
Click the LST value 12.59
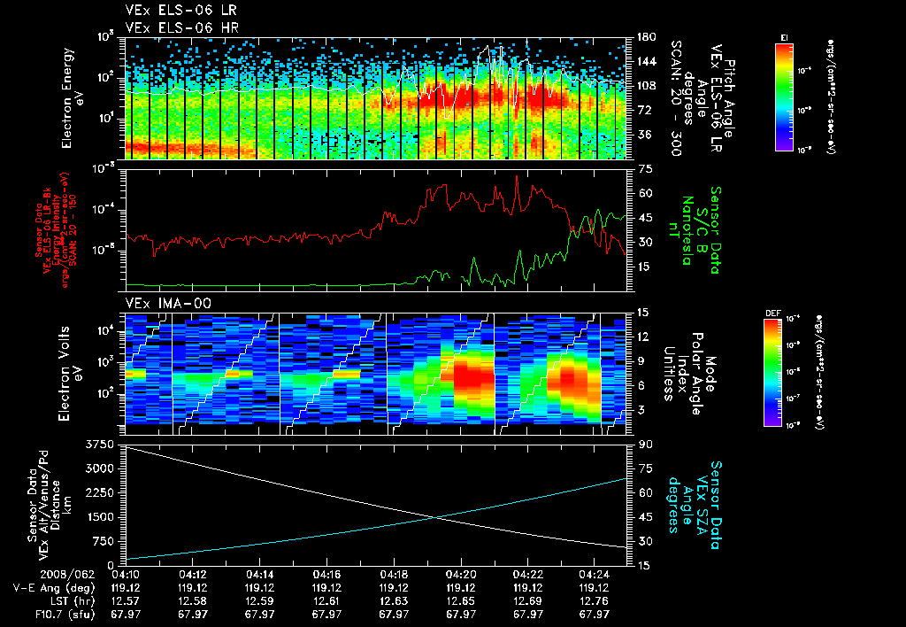[259, 601]
